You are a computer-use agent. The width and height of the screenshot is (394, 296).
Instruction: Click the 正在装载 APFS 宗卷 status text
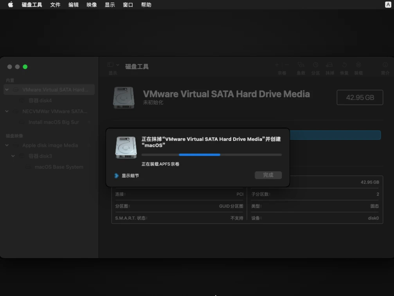coord(160,164)
